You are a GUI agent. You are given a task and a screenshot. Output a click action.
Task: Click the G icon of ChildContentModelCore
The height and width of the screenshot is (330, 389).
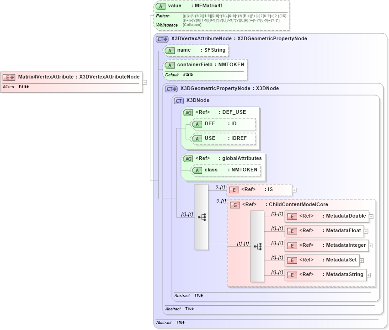[235, 205]
